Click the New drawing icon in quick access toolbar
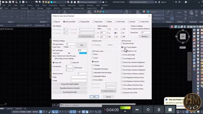 click(3, 2)
